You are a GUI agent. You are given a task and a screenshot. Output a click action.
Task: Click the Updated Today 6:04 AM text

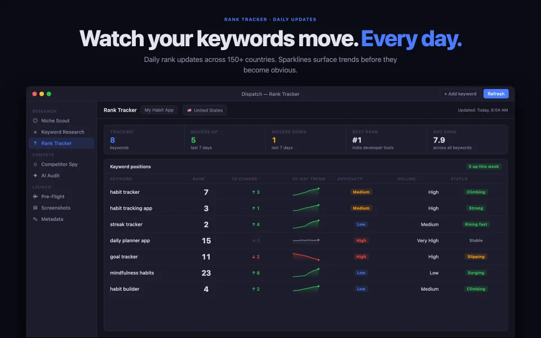(483, 110)
